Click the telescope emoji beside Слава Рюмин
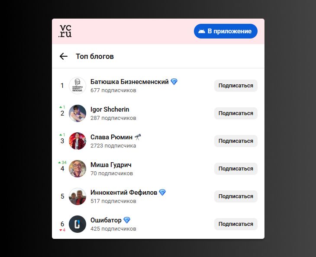The width and height of the screenshot is (316, 257). [138, 137]
